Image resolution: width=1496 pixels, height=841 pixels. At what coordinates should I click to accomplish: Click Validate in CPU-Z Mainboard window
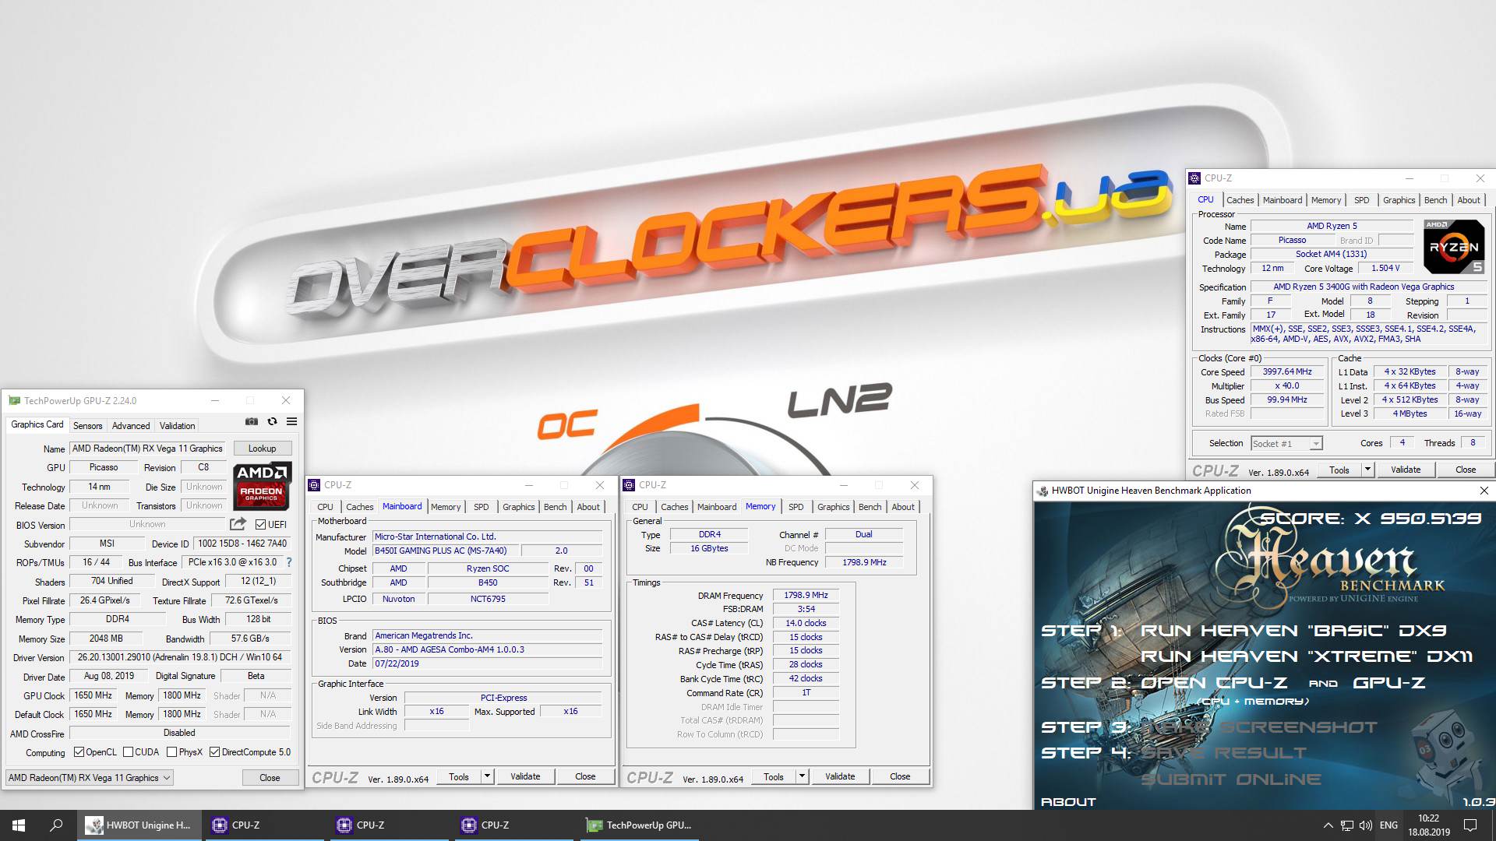click(525, 776)
